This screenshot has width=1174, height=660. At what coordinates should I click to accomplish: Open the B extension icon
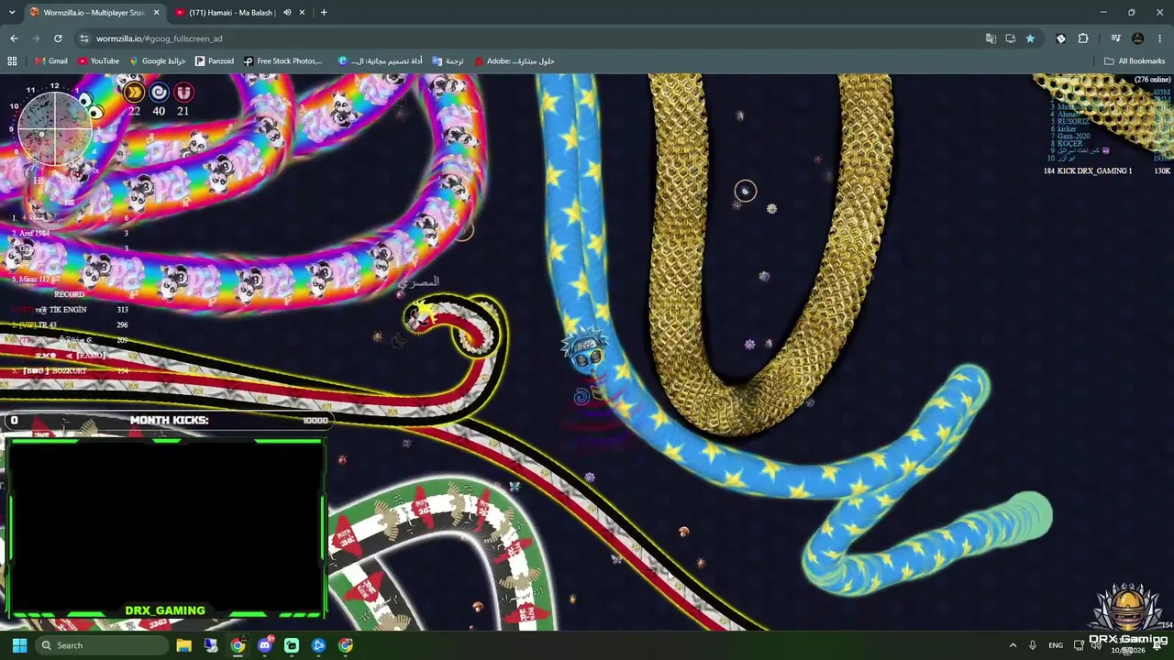1061,38
